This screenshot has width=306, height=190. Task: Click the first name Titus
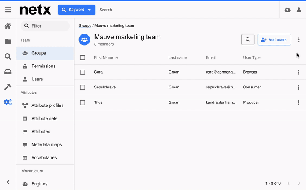pyautogui.click(x=98, y=102)
